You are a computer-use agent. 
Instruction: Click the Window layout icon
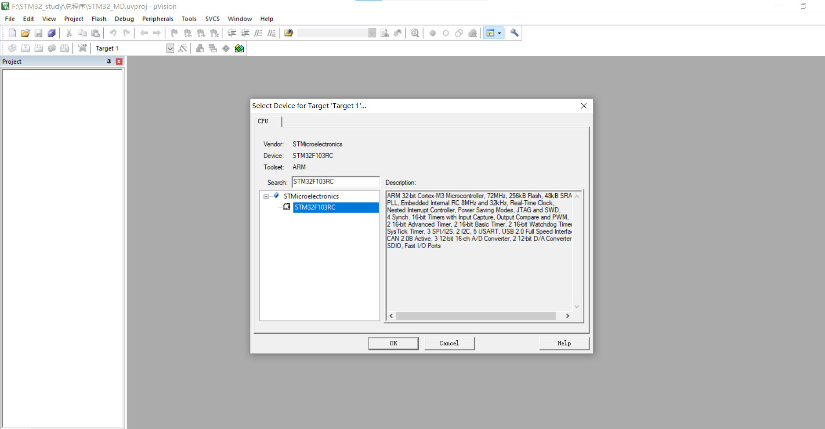click(x=490, y=33)
